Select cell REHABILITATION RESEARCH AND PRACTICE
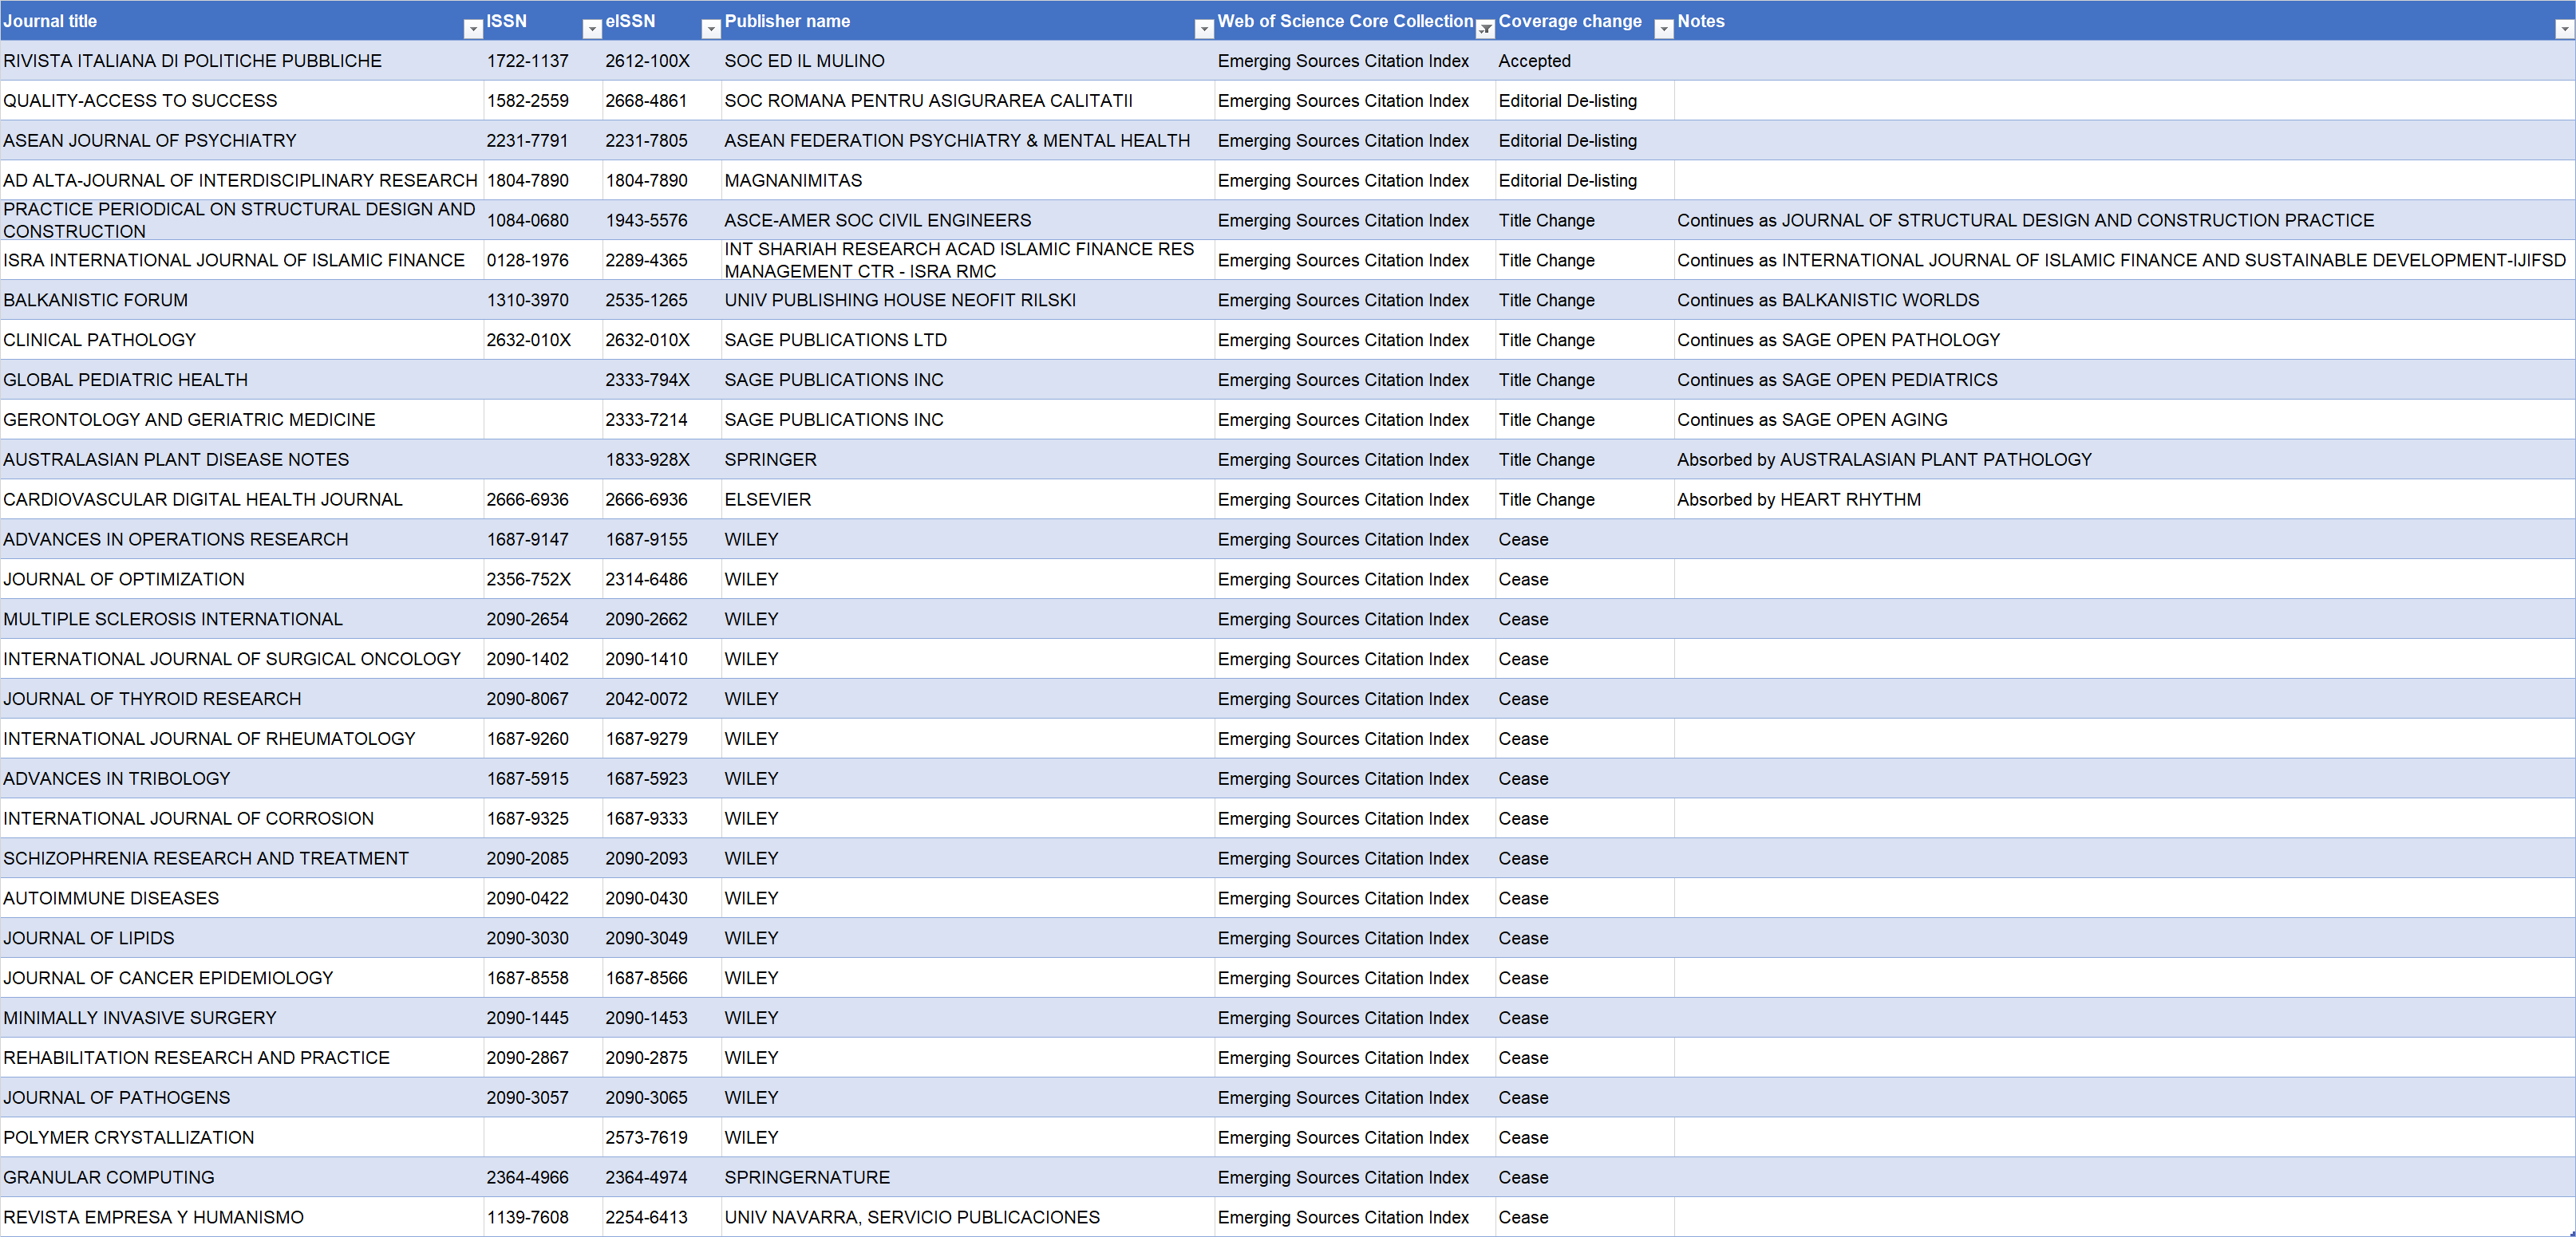 (242, 1058)
